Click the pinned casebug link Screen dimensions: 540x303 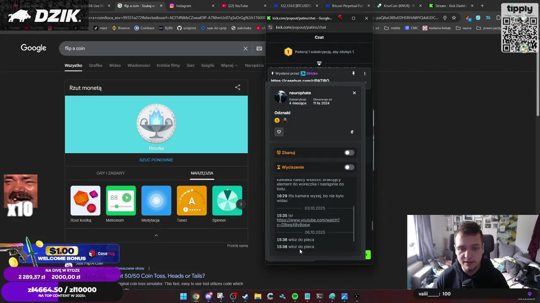(x=300, y=81)
